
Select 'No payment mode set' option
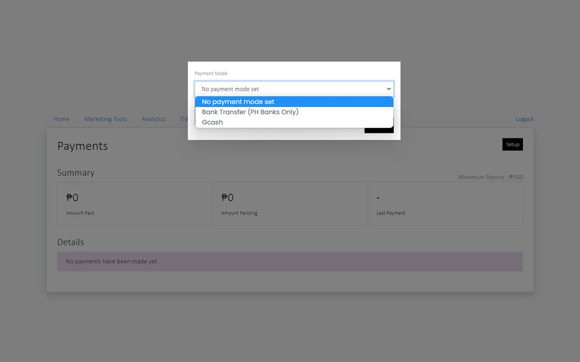(x=238, y=102)
